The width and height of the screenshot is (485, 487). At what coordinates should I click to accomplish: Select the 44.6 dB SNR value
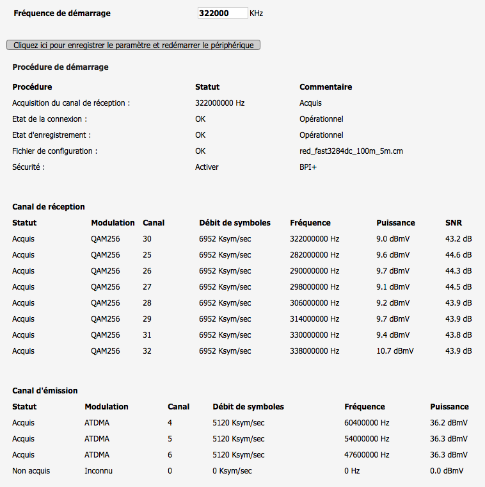click(x=458, y=255)
